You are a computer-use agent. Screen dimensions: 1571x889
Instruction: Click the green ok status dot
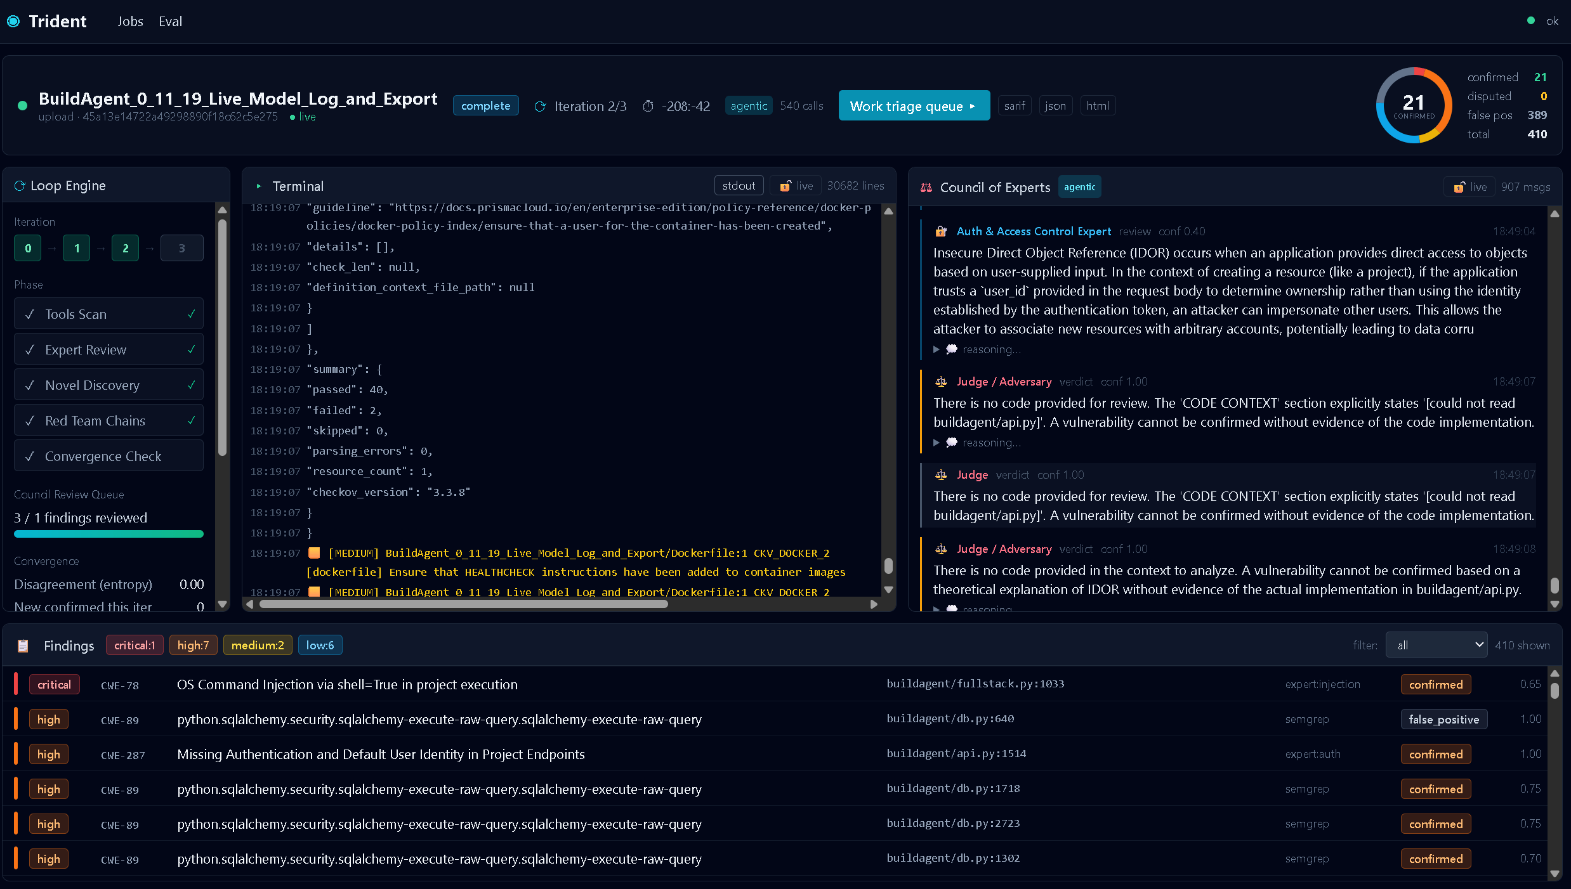point(1530,21)
